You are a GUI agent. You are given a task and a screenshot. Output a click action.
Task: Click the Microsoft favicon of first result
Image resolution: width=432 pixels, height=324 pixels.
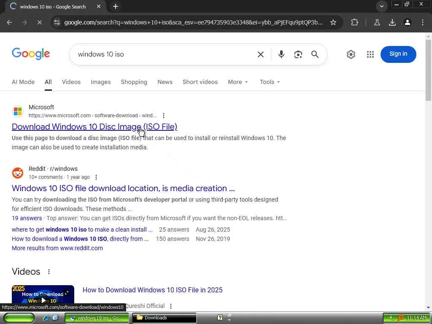point(18,111)
